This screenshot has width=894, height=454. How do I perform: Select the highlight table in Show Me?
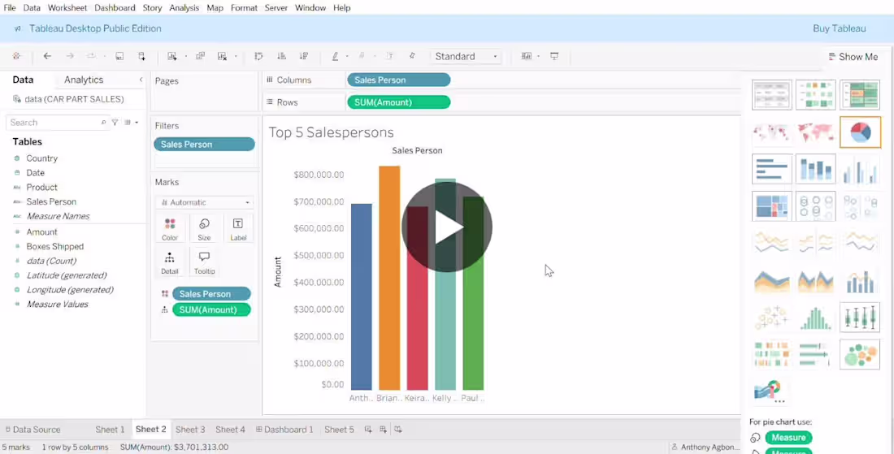click(x=860, y=94)
